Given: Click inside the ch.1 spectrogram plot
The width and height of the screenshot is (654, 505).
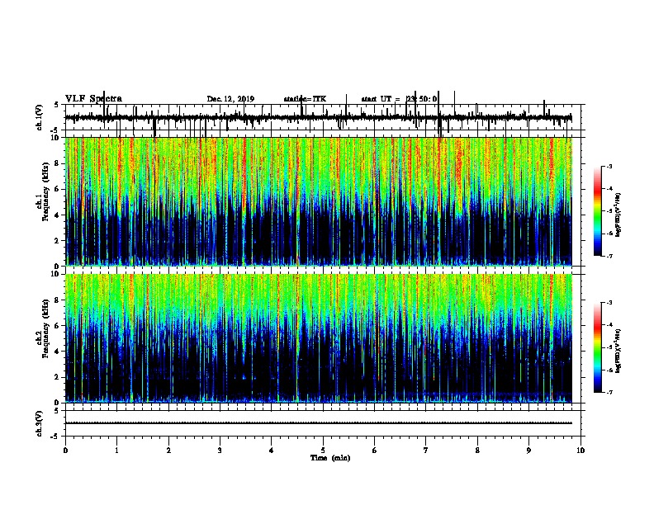Looking at the screenshot, I should tap(319, 201).
